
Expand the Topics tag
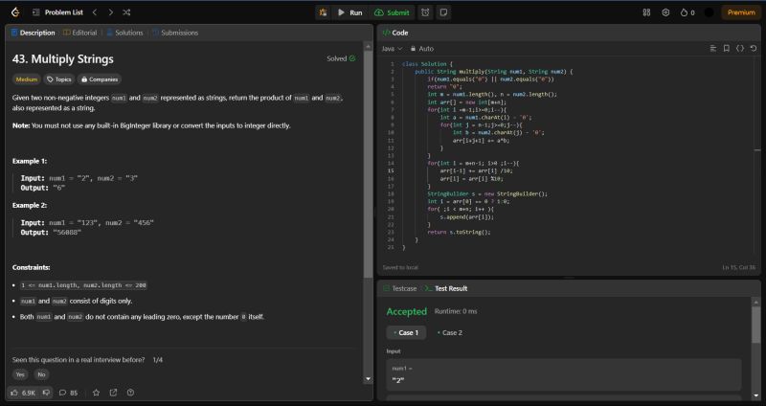pos(58,79)
